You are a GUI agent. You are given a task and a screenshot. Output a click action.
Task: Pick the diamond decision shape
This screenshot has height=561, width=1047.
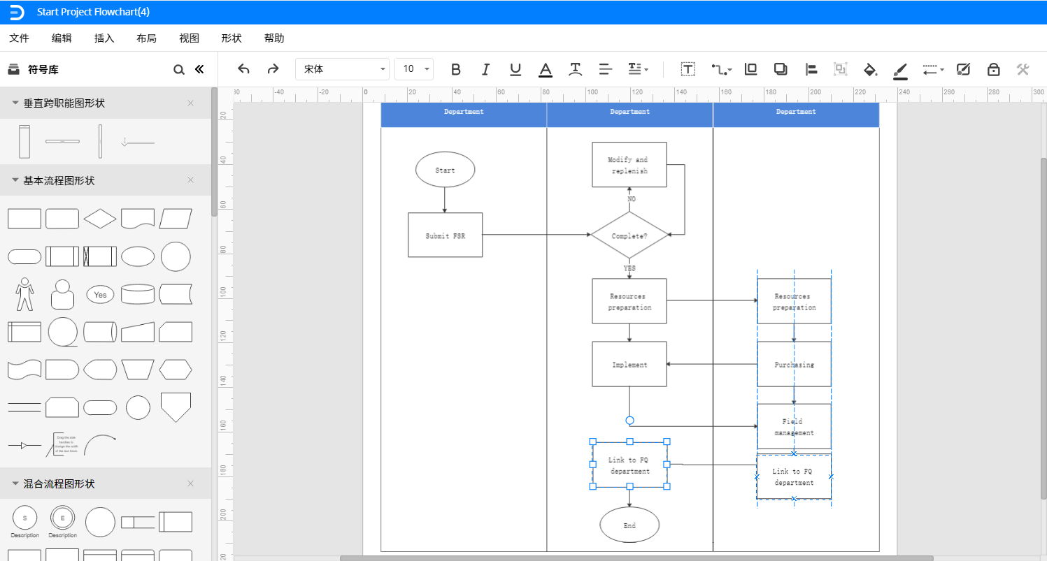point(100,219)
